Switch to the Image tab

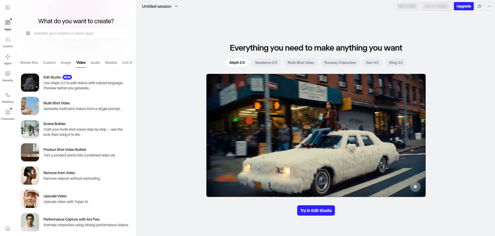[x=66, y=62]
